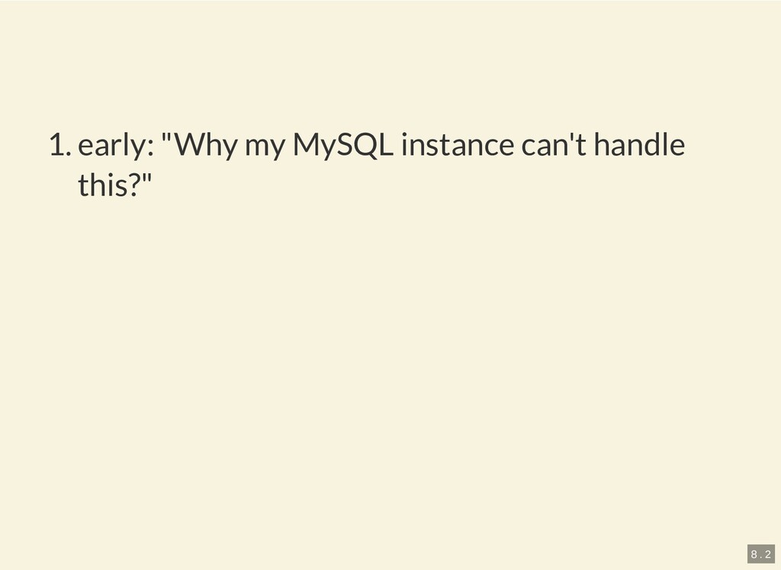Click the lowercase word "my" before MySQL
781x570 pixels.
coord(265,147)
